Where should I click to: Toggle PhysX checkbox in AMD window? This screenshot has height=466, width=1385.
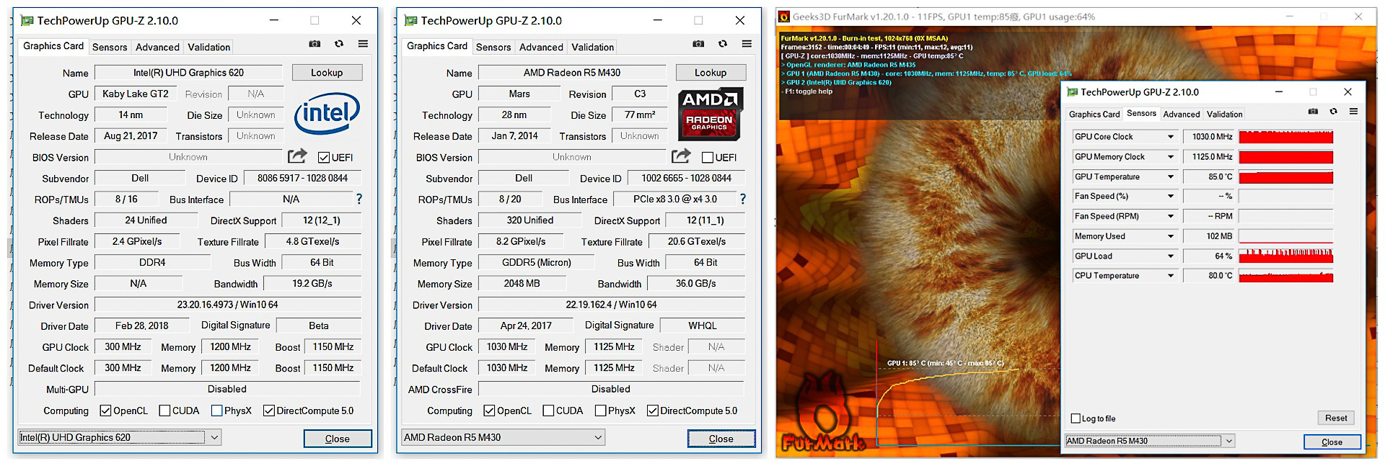click(x=600, y=411)
